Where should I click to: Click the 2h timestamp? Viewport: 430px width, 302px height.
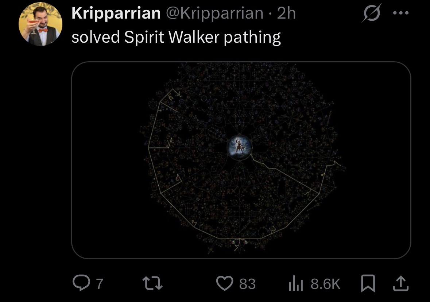286,13
